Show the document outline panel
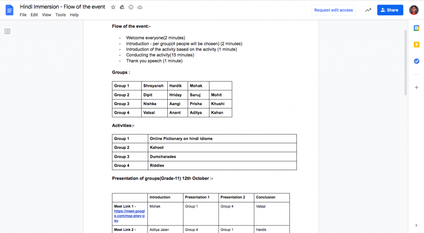 [7, 31]
